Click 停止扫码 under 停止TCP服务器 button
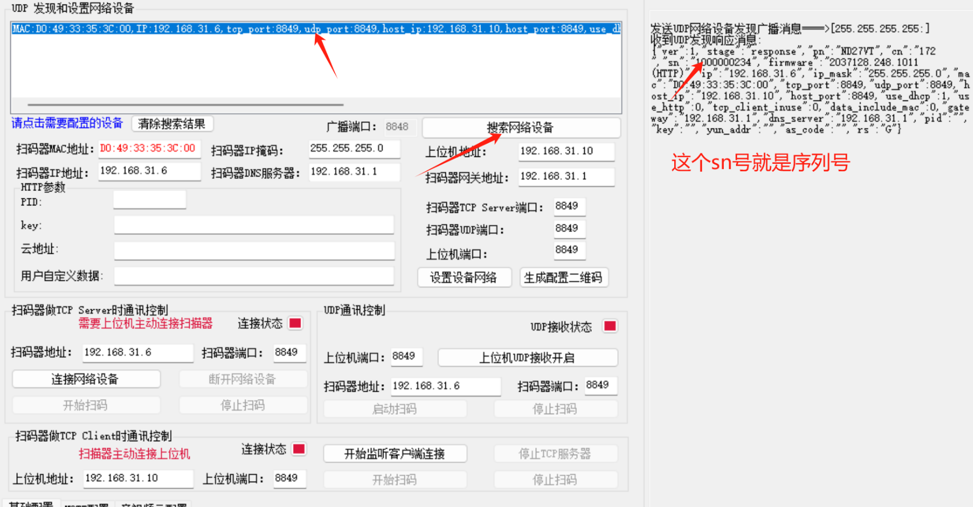Screen dimensions: 973x507 click(555, 480)
